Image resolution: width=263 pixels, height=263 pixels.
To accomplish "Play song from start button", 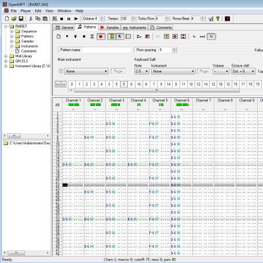I will (55, 19).
